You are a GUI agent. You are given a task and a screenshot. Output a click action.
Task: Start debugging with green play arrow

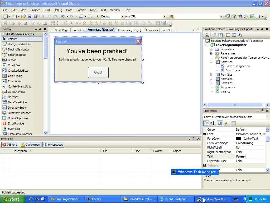[x=98, y=16]
